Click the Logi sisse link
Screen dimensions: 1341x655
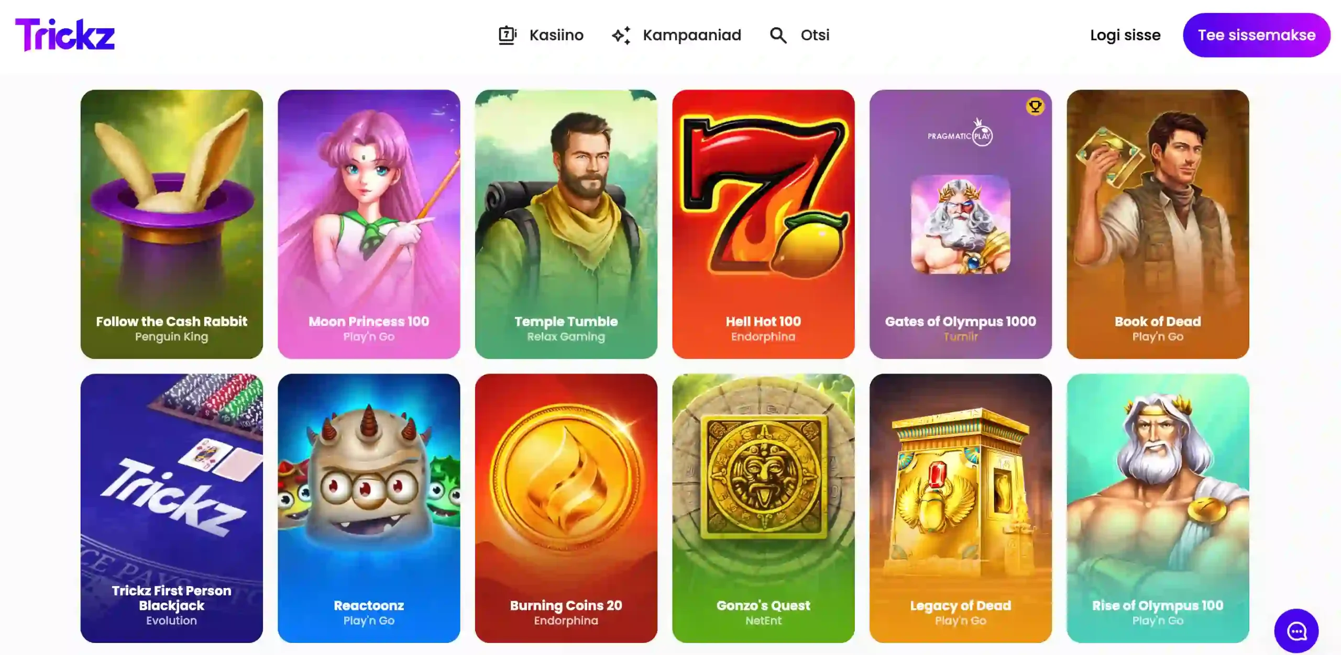(x=1125, y=35)
